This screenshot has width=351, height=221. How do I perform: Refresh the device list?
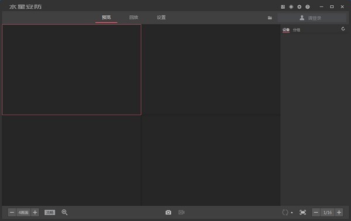pos(343,29)
